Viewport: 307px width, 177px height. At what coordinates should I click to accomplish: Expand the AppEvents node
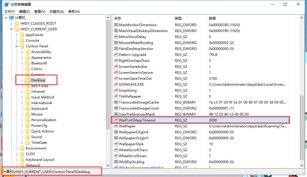pos(17,35)
